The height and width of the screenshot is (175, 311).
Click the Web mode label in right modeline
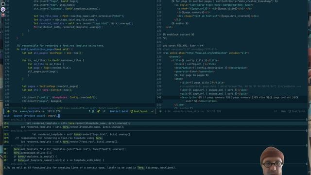(x=283, y=111)
